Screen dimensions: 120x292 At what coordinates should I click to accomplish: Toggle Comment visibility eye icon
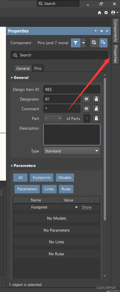pos(86,109)
